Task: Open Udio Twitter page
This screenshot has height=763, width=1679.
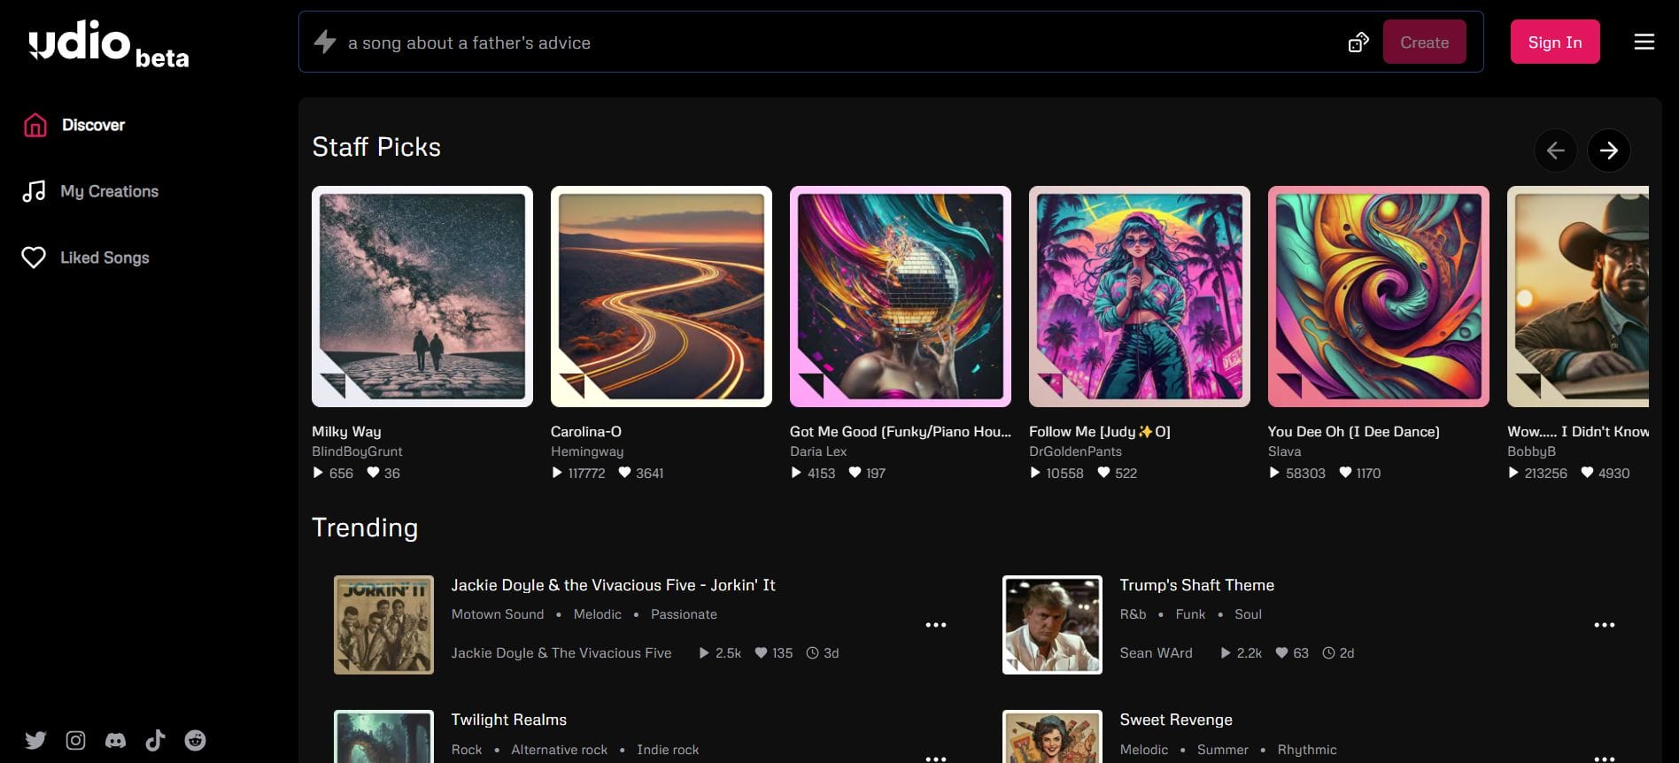Action: click(35, 740)
